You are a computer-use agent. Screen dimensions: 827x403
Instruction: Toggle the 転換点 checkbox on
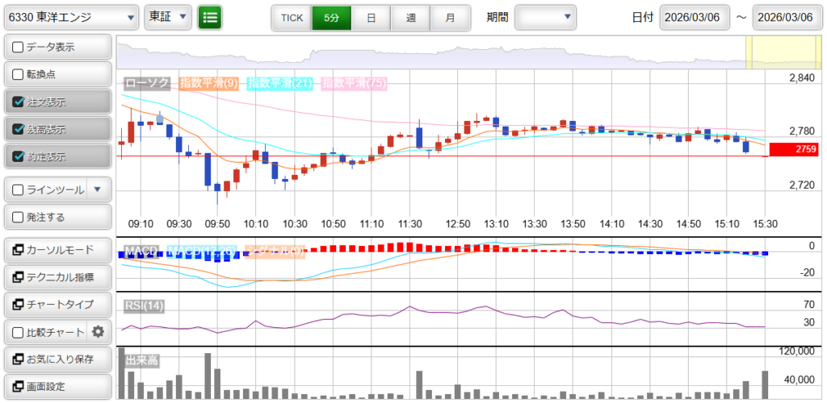tap(18, 75)
